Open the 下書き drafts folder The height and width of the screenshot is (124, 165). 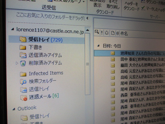(x=36, y=47)
